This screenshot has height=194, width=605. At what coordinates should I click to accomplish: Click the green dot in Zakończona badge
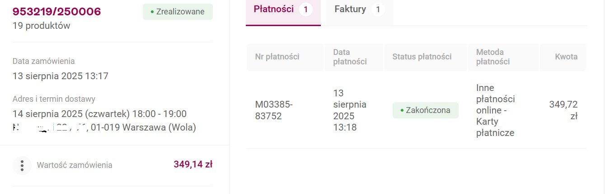tap(402, 111)
